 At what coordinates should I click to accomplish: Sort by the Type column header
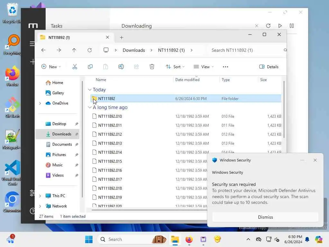pyautogui.click(x=226, y=80)
